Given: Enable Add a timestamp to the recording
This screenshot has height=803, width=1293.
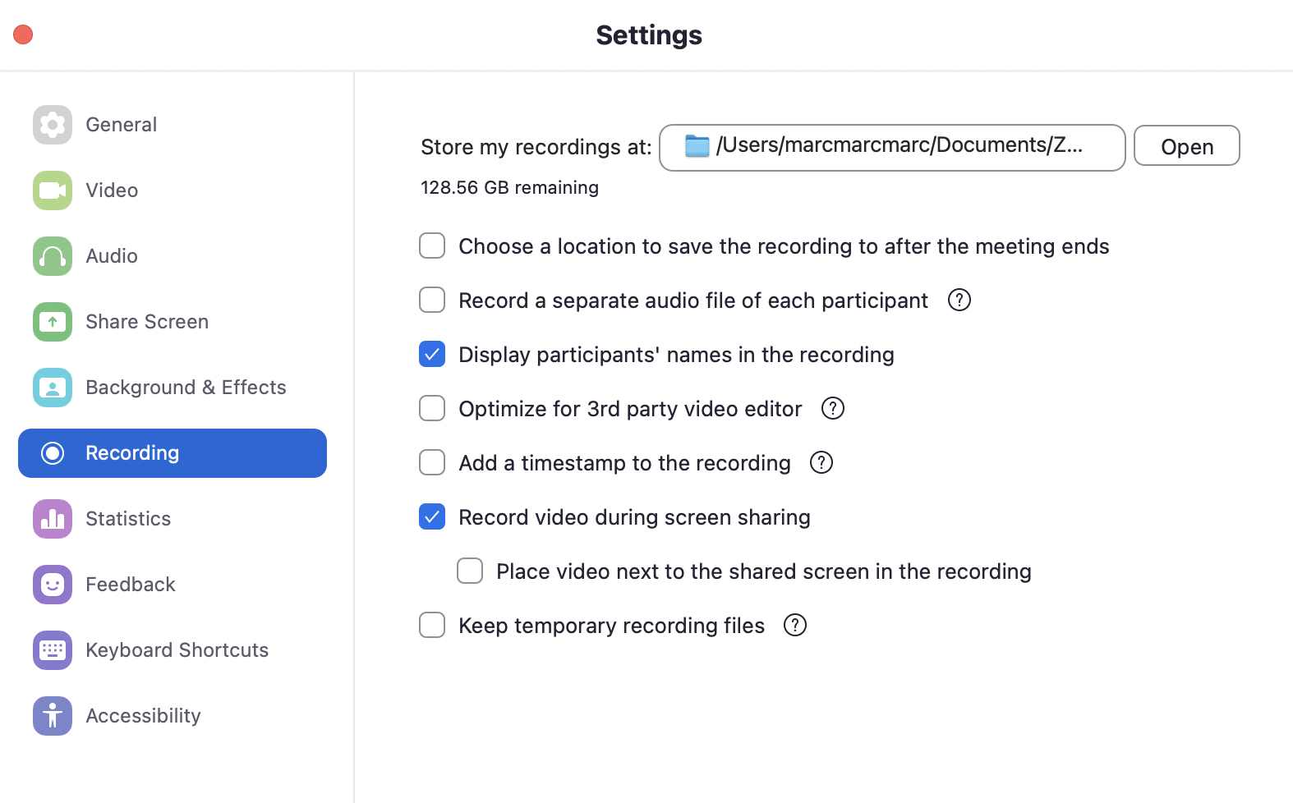Looking at the screenshot, I should click(x=432, y=463).
